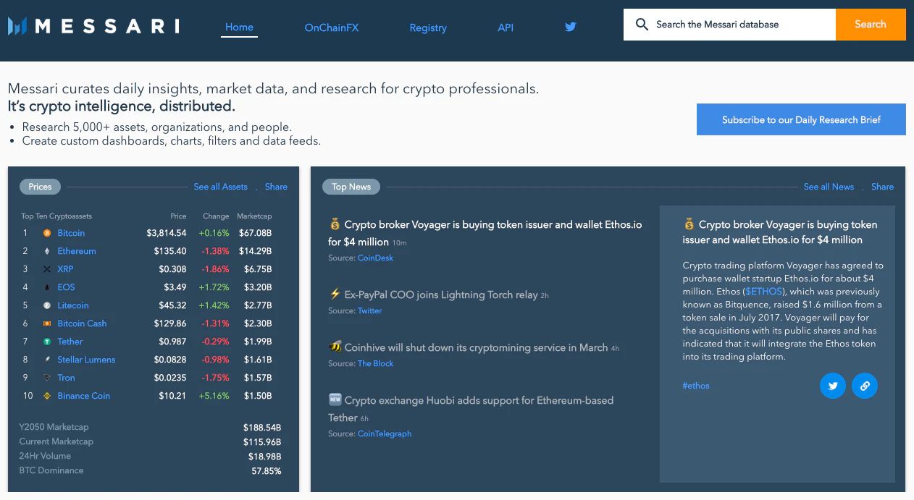
Task: Click the Litecoin coin icon
Action: click(47, 305)
